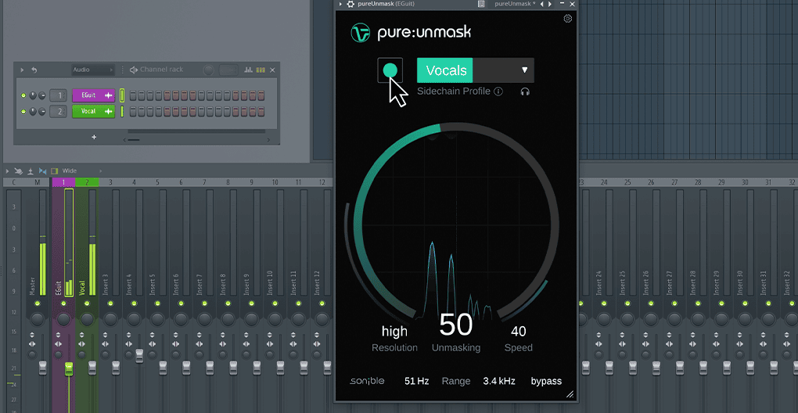This screenshot has width=798, height=413.
Task: Expand the pureUnmask window menu arrow
Action: pyautogui.click(x=340, y=4)
